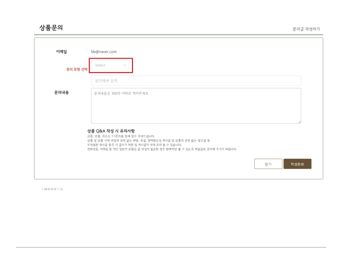The image size is (344, 265).
Task: Click the 문의내용 label
Action: point(62,93)
